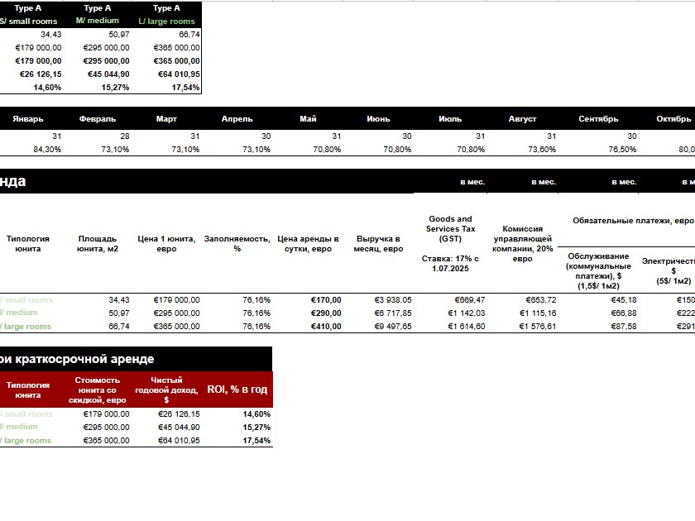Viewport: 695px width, 521px height.
Task: Click the 'medium' row label in the rental table
Action: click(19, 313)
